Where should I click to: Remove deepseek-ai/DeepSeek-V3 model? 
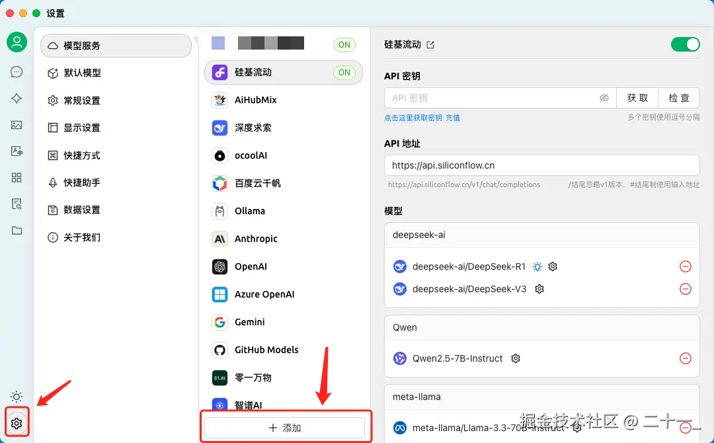[686, 289]
